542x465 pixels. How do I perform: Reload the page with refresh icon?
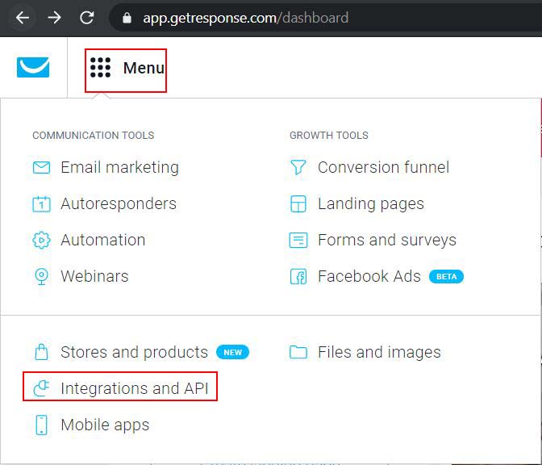click(87, 17)
